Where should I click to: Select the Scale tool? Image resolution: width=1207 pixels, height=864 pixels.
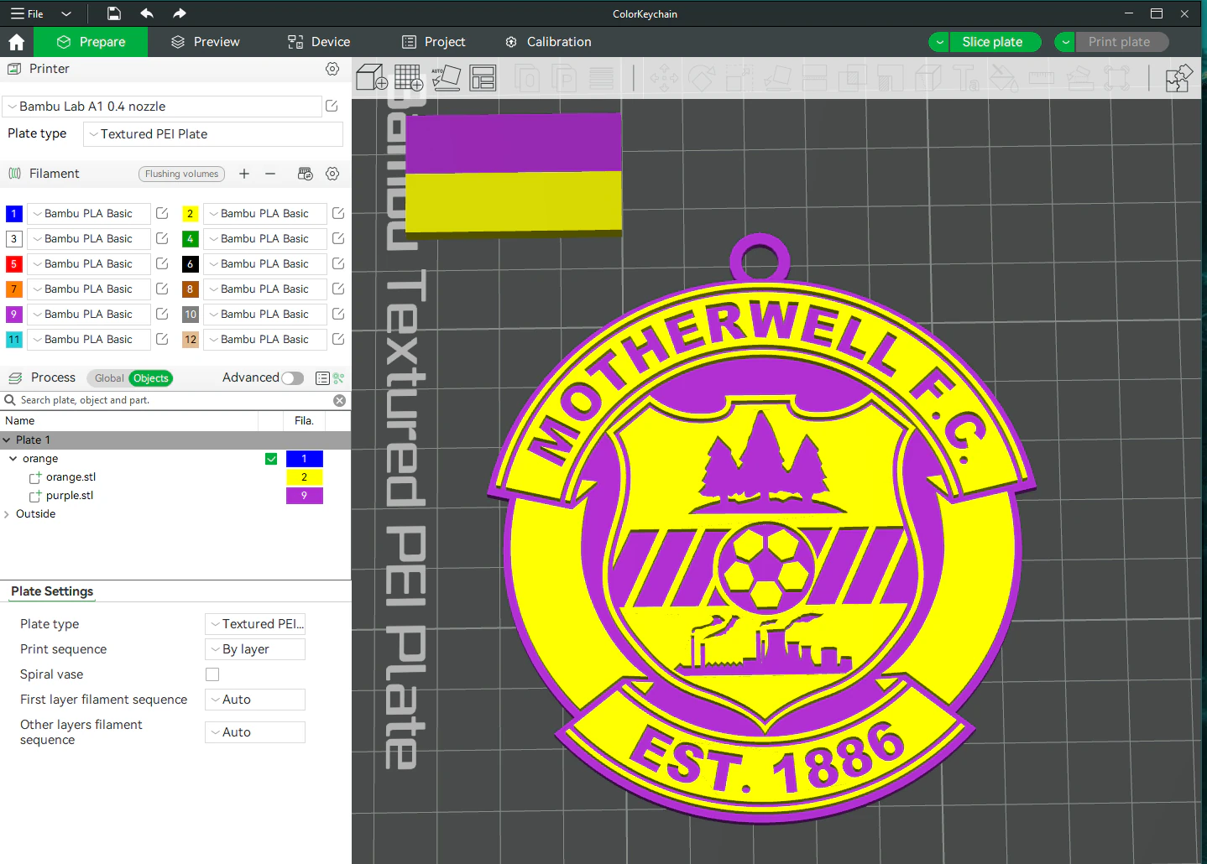tap(739, 79)
